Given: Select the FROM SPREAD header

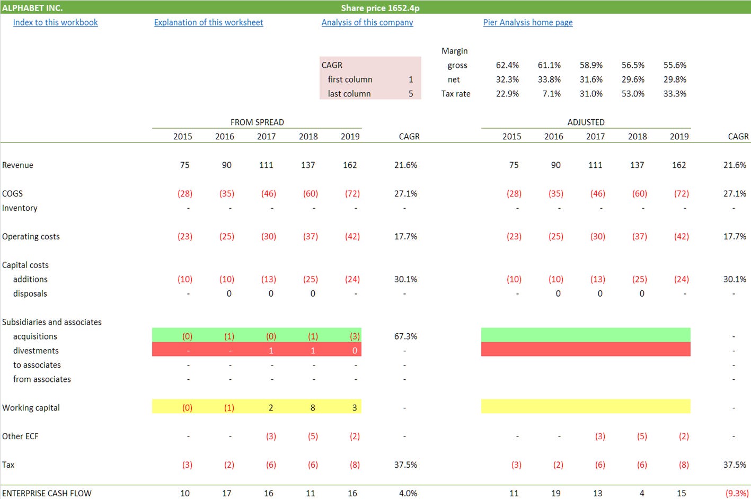Looking at the screenshot, I should click(x=257, y=122).
